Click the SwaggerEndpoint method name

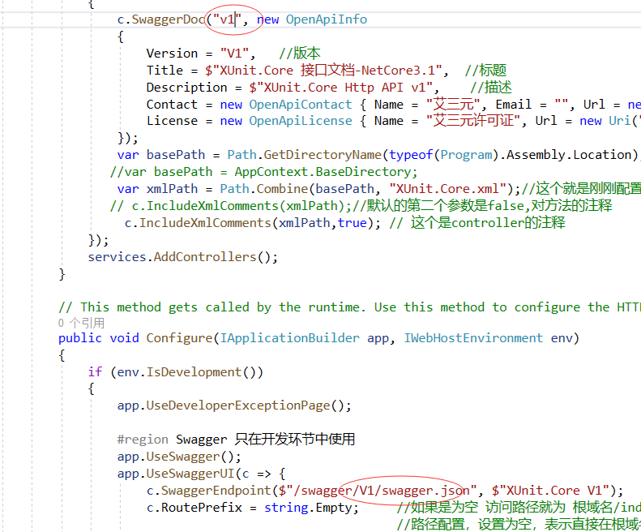216,491
